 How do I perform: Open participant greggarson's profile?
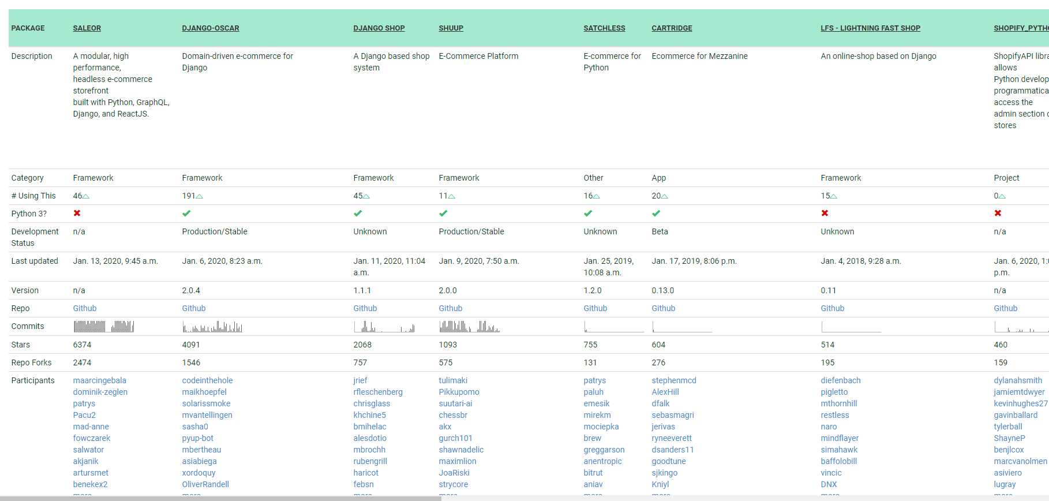[x=604, y=450]
